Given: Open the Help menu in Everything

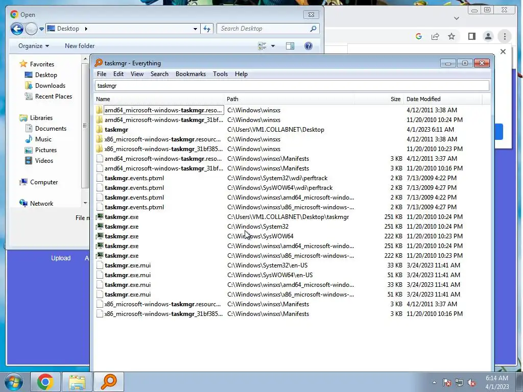Looking at the screenshot, I should (241, 74).
